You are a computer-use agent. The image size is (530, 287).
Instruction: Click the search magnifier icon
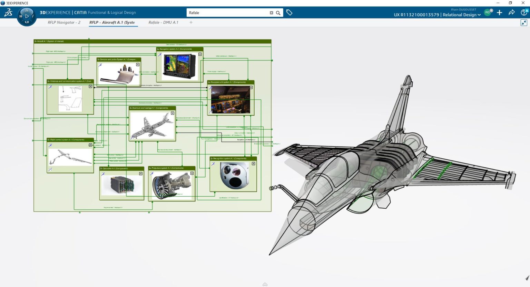(x=278, y=13)
